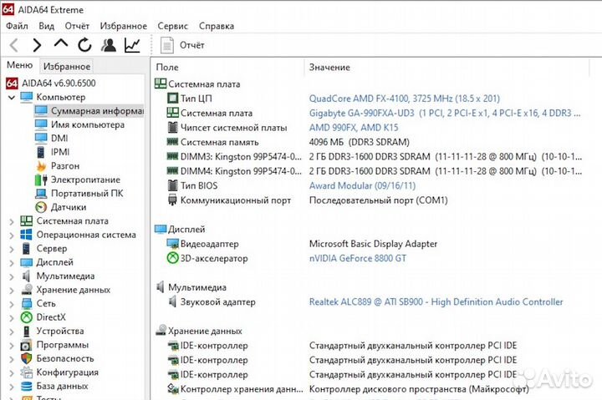The height and width of the screenshot is (400, 602).
Task: Refresh the page with the circular arrow icon
Action: [x=84, y=45]
